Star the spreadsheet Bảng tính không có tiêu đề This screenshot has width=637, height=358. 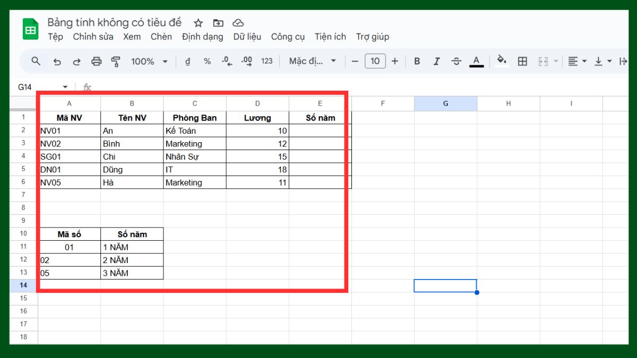tap(197, 23)
